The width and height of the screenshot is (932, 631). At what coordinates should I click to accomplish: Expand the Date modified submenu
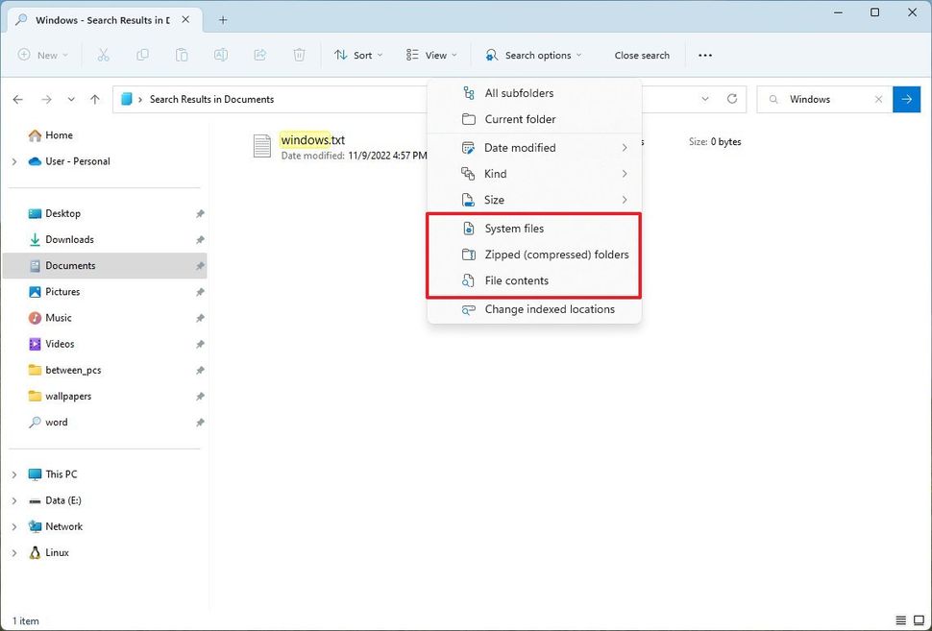pos(519,147)
